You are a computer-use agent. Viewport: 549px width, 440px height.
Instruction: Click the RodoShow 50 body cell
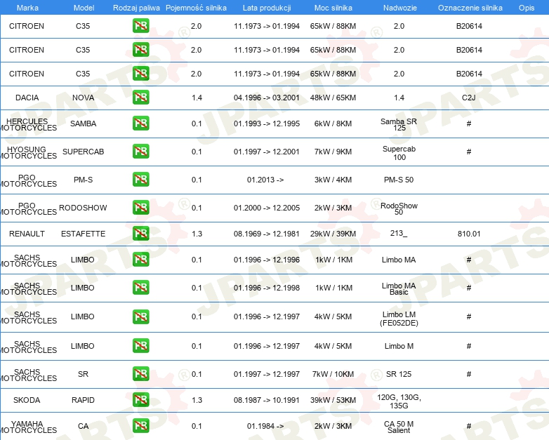[x=399, y=208]
